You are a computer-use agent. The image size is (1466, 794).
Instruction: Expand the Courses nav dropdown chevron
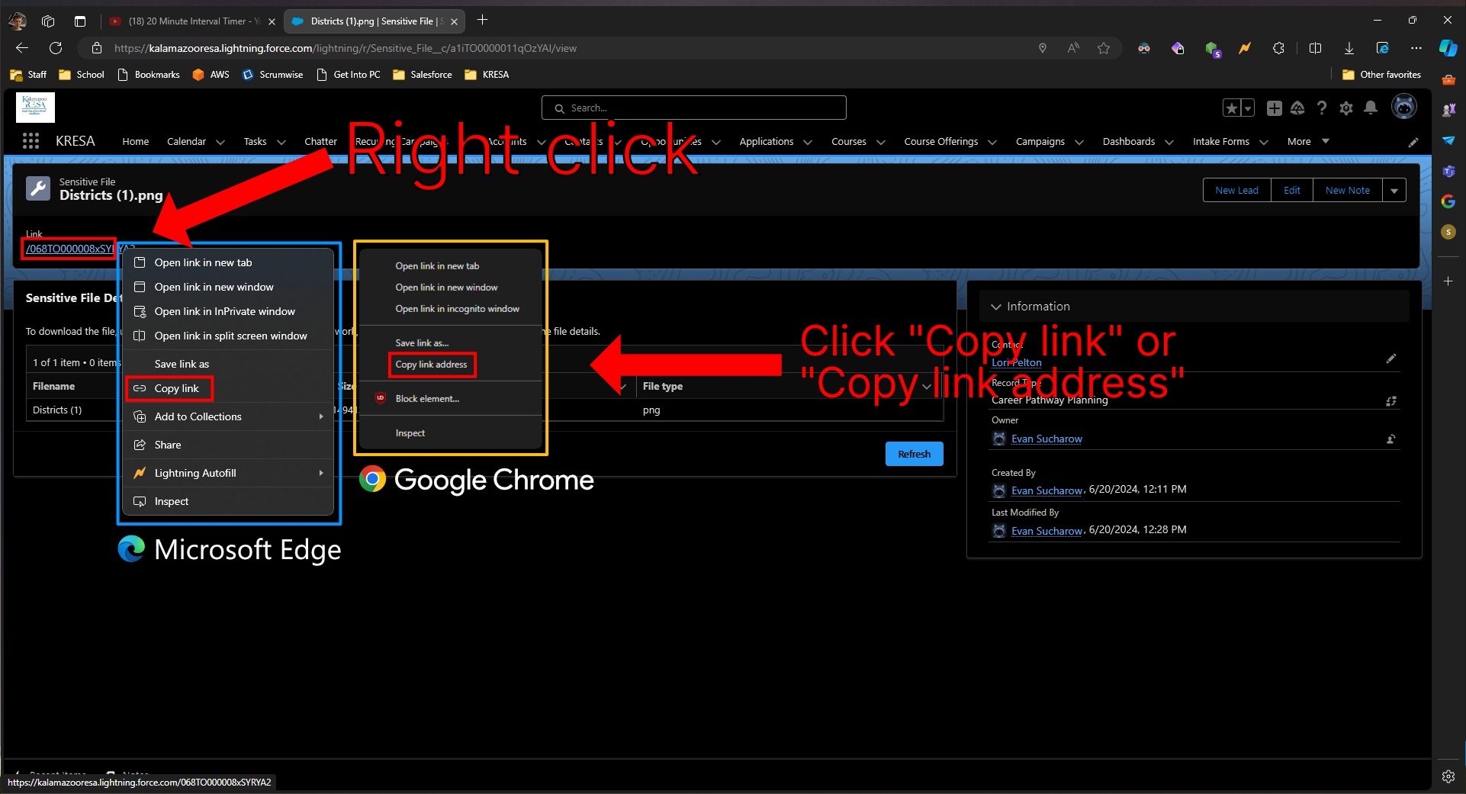click(x=881, y=142)
